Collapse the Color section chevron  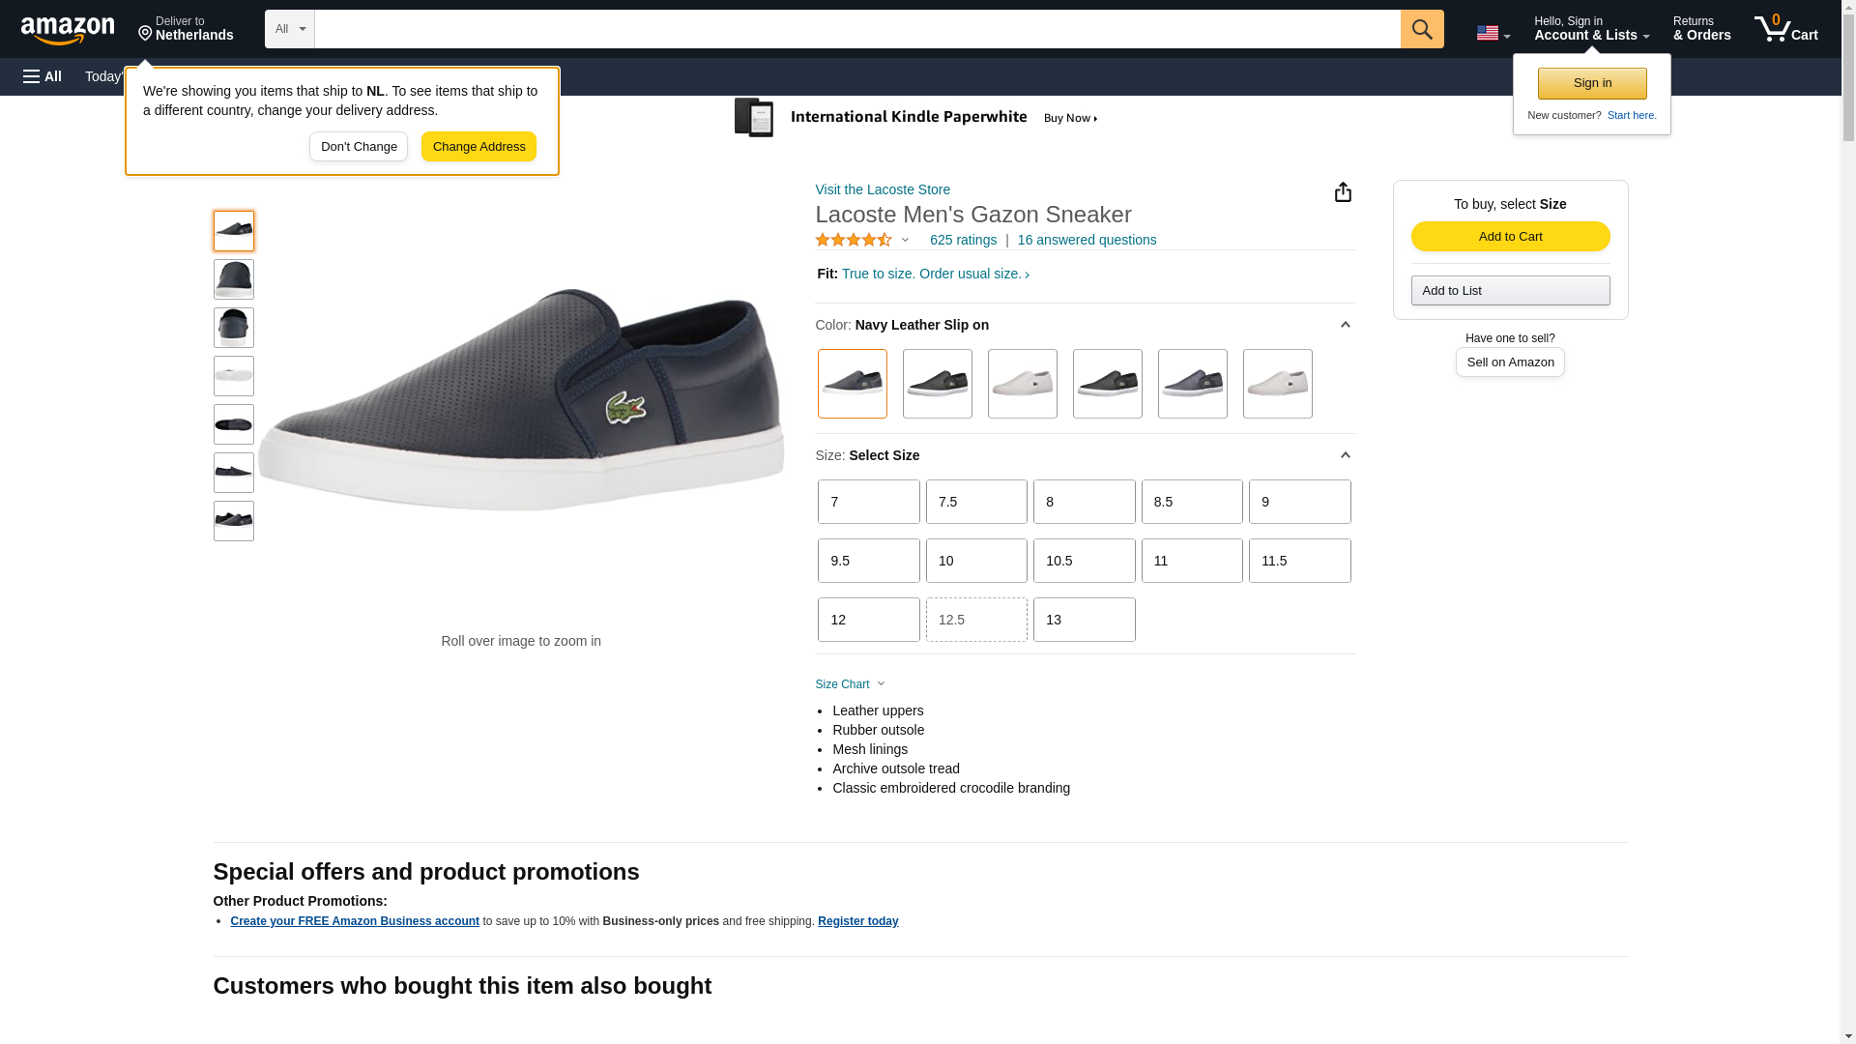[x=1345, y=325]
